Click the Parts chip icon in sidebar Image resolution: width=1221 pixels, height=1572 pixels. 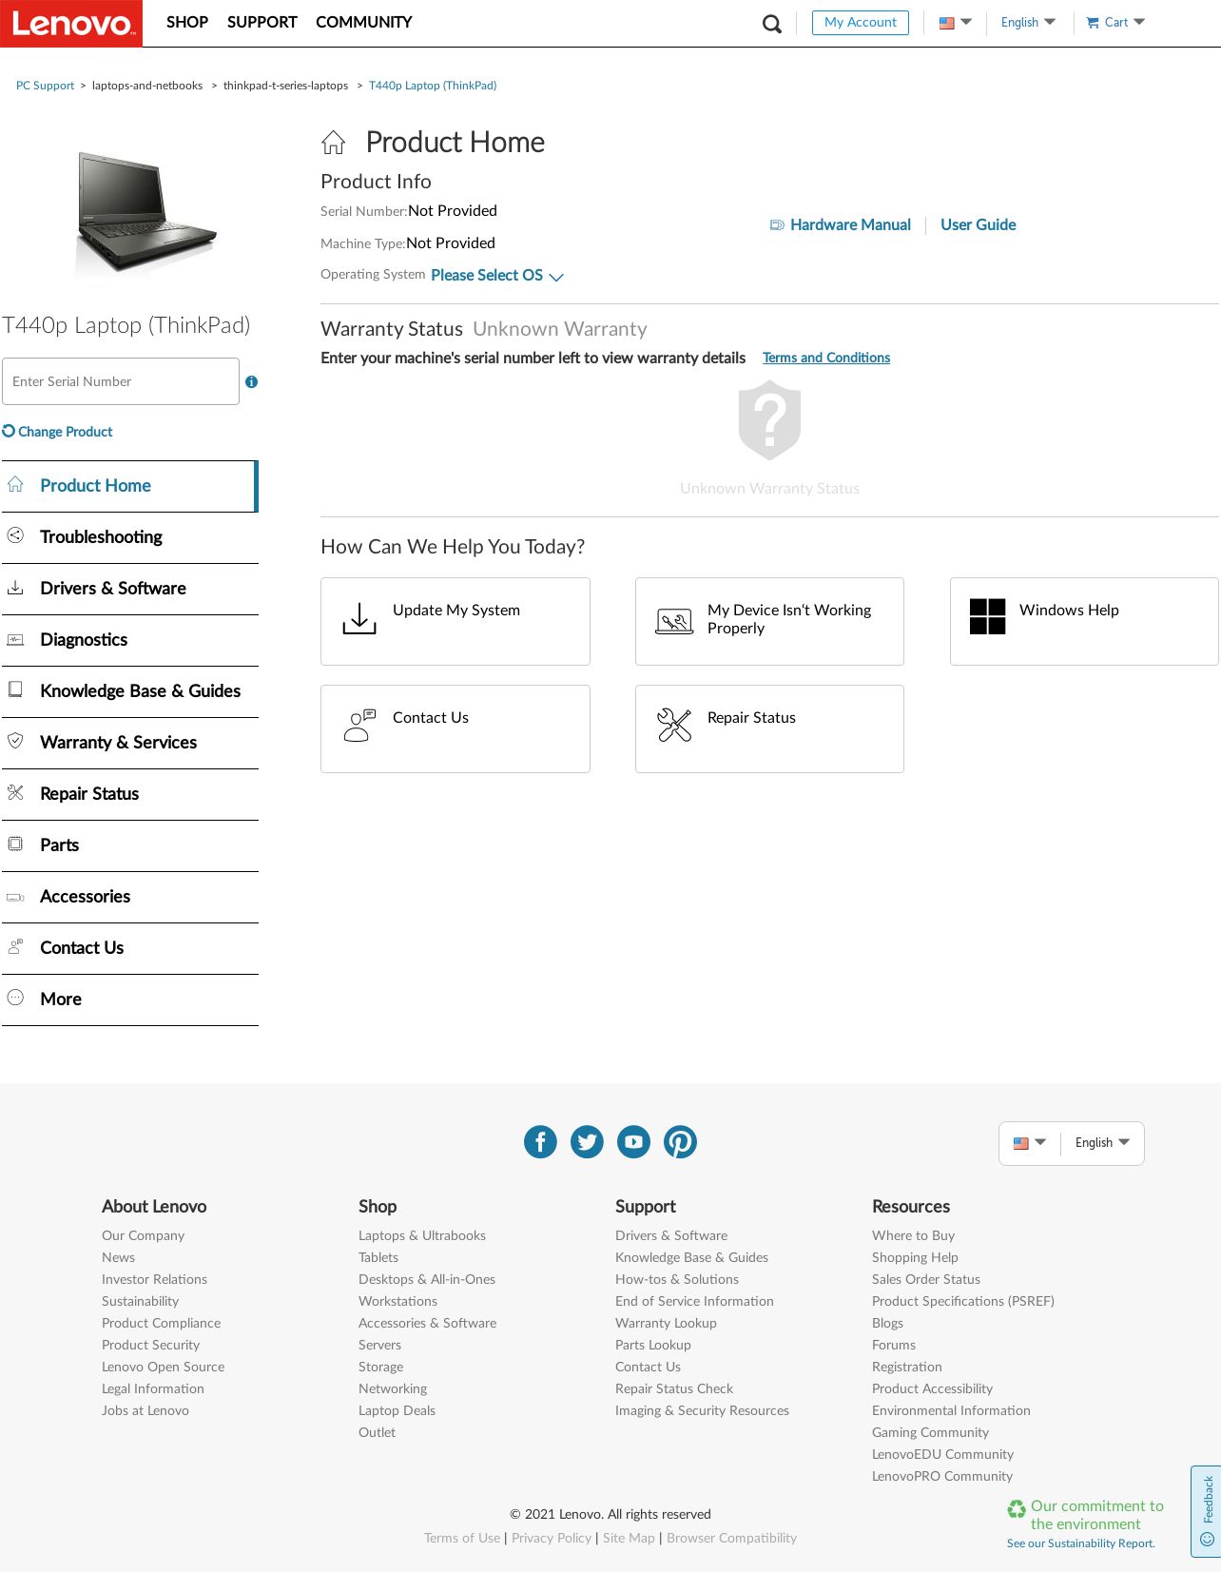click(15, 844)
